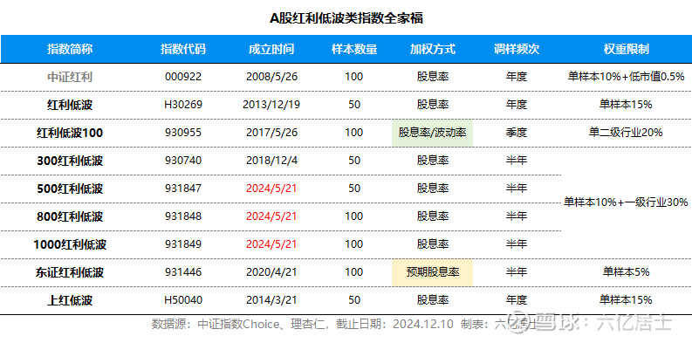Select 季度 frequency in 红利低波100 row
Image resolution: width=692 pixels, height=343 pixels.
(517, 133)
